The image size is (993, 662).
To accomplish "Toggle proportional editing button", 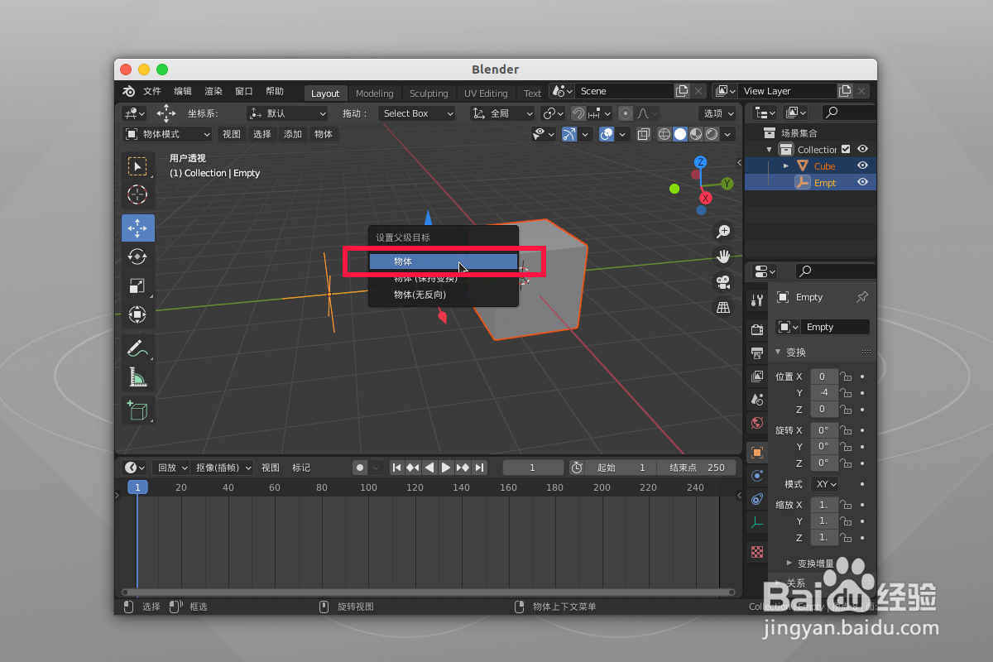I will [626, 113].
